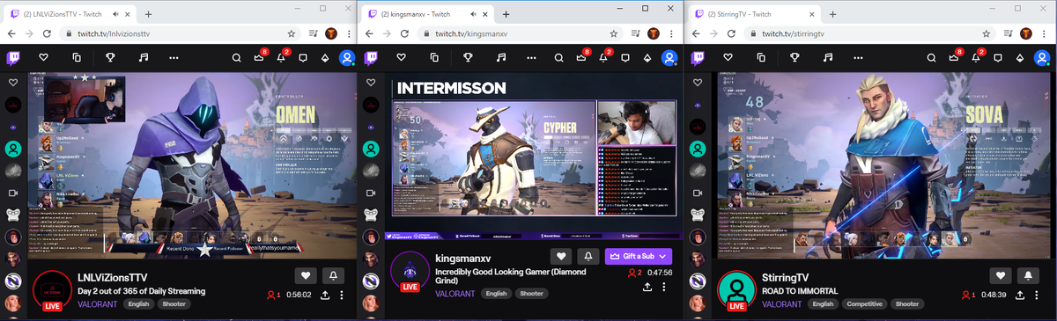Click Competitive tag under StirringTV
Viewport: 1057px width, 321px height.
[x=865, y=304]
